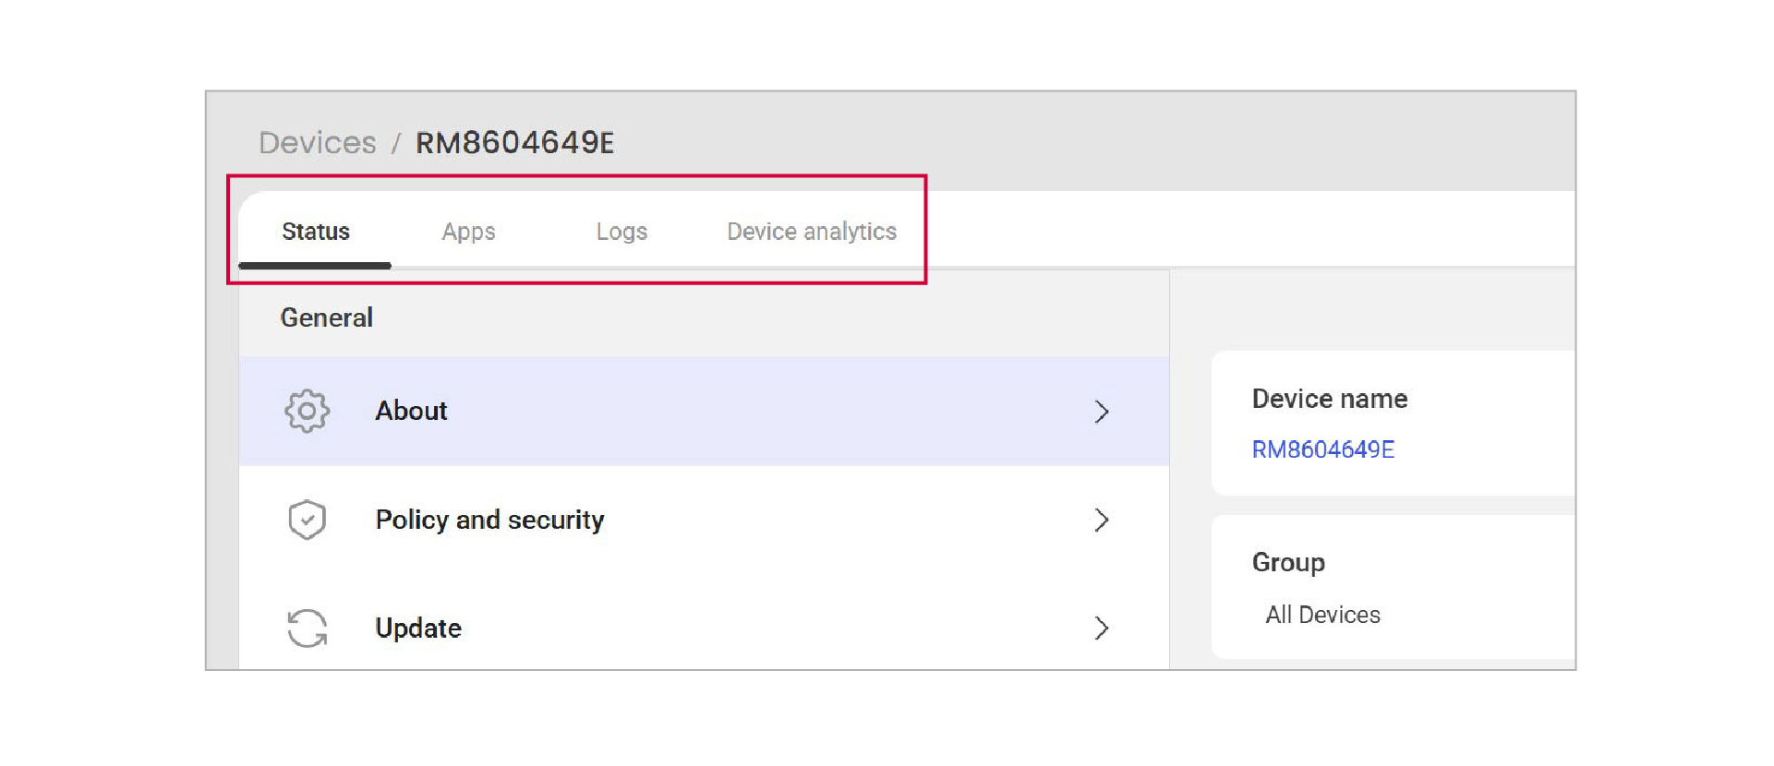Click the All Devices group value
The image size is (1774, 766).
[1322, 615]
